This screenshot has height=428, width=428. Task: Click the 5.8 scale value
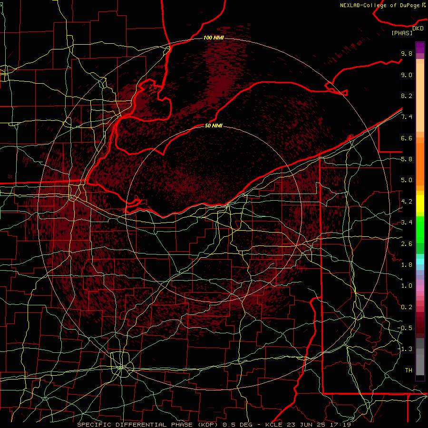(x=407, y=159)
